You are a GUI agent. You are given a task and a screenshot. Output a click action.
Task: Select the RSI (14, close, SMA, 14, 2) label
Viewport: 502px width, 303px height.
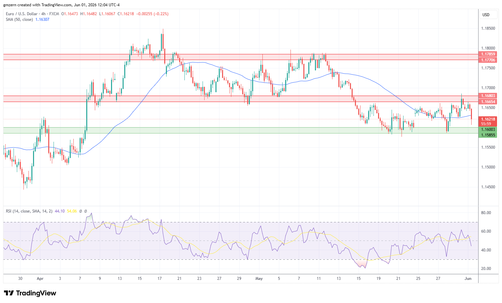click(29, 211)
